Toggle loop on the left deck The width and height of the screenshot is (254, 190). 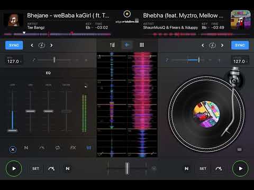pos(42,45)
